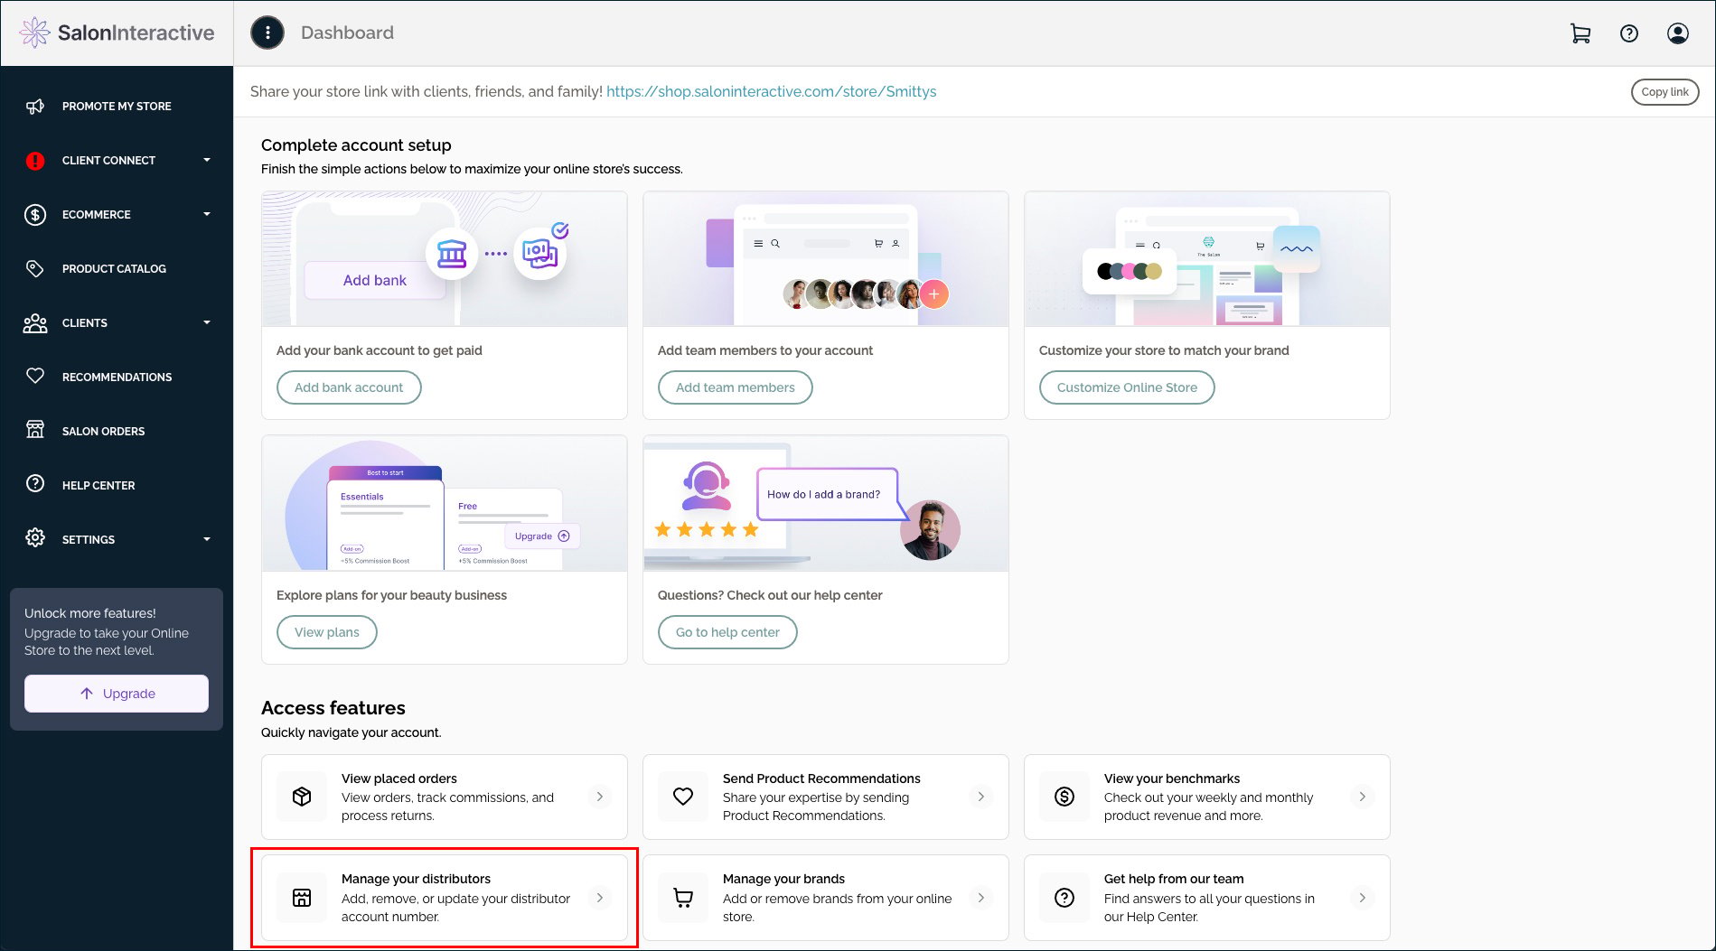Open Salon Orders in sidebar
1716x951 pixels.
pyautogui.click(x=117, y=432)
